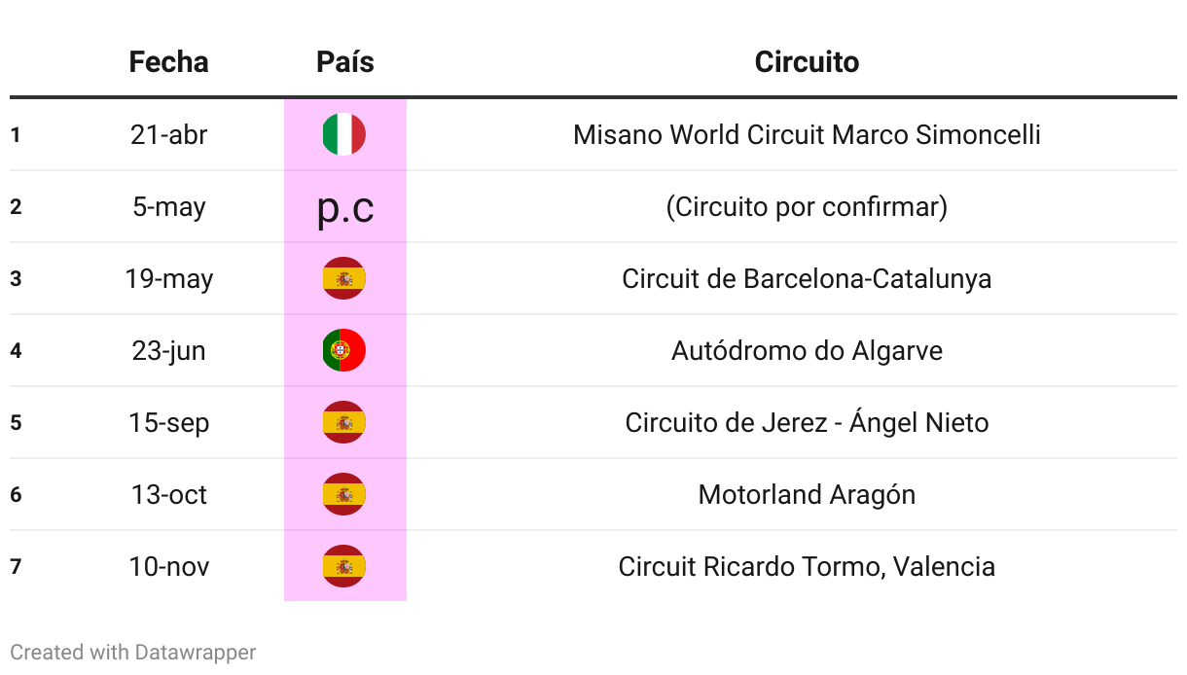Click the Italy flag in row 1
1187x675 pixels.
(x=344, y=134)
